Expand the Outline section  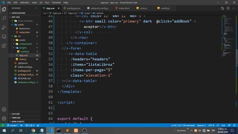[x=16, y=114]
